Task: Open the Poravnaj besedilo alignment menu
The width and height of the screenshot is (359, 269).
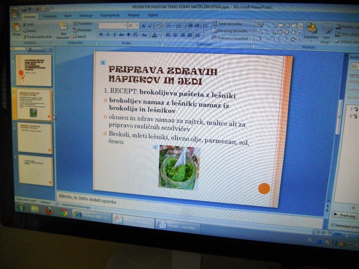Action: tap(231, 31)
